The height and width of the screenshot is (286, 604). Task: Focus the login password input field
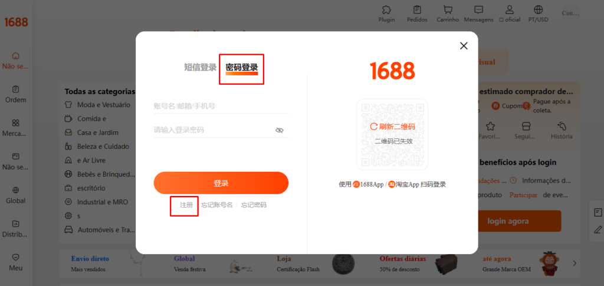pos(212,129)
